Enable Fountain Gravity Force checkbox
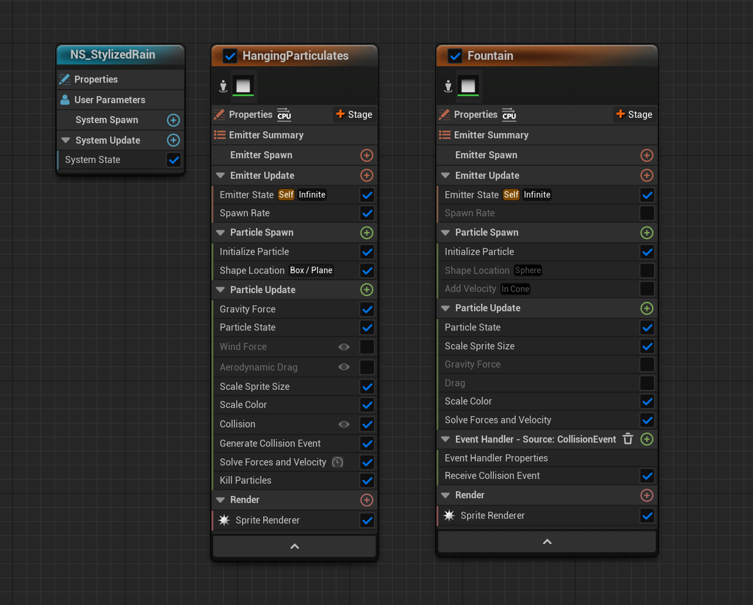753x605 pixels. tap(647, 365)
